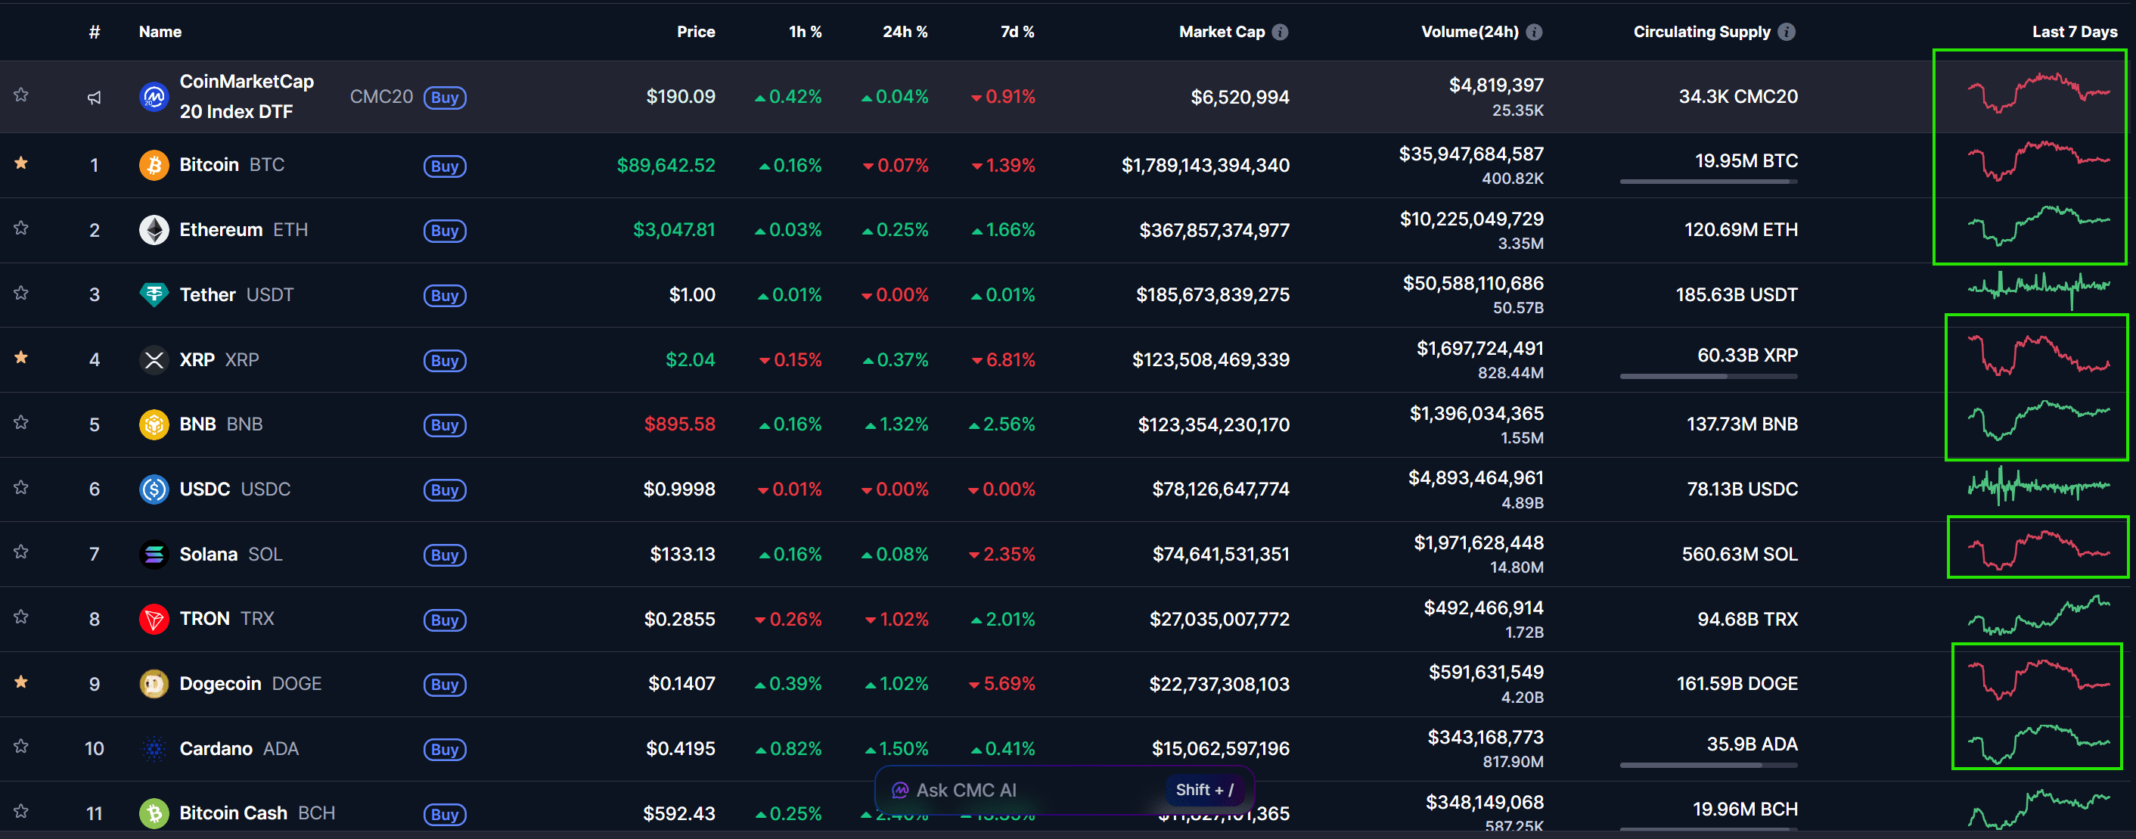Image resolution: width=2136 pixels, height=839 pixels.
Task: Add Ethereum to watchlist with star
Action: [22, 228]
